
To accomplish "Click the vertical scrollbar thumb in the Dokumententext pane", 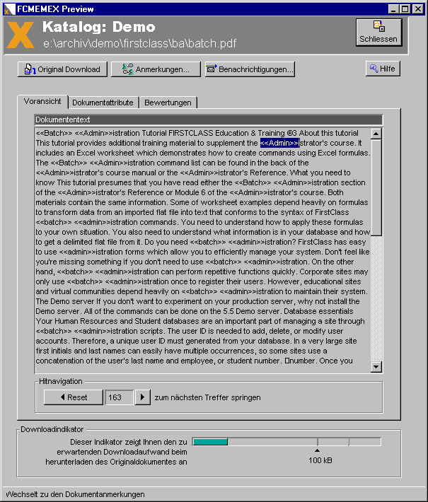I will [x=376, y=187].
